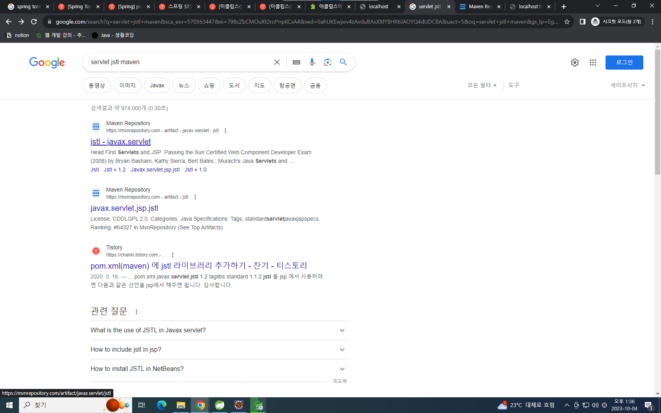Filter results by 이미지

pos(127,85)
